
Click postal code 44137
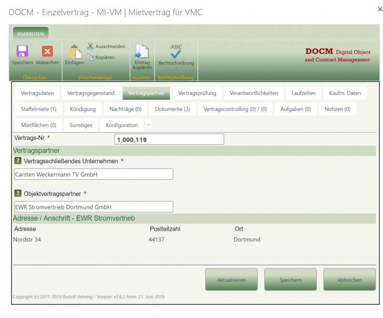(156, 240)
